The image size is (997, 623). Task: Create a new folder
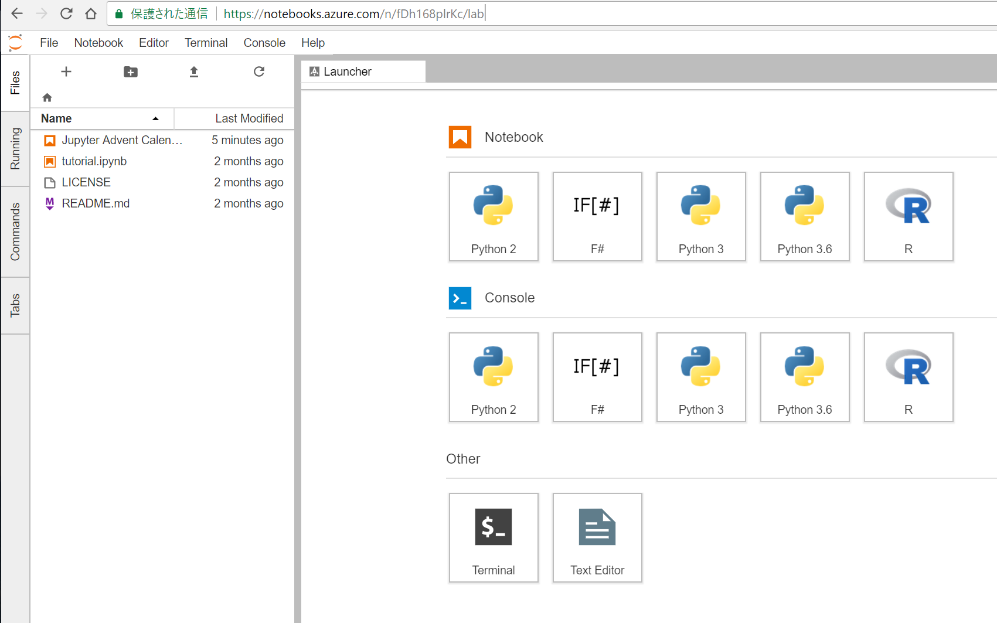pyautogui.click(x=130, y=72)
